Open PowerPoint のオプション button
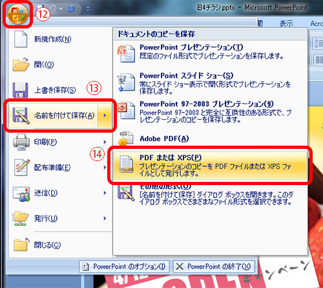This screenshot has width=323, height=288. [125, 267]
